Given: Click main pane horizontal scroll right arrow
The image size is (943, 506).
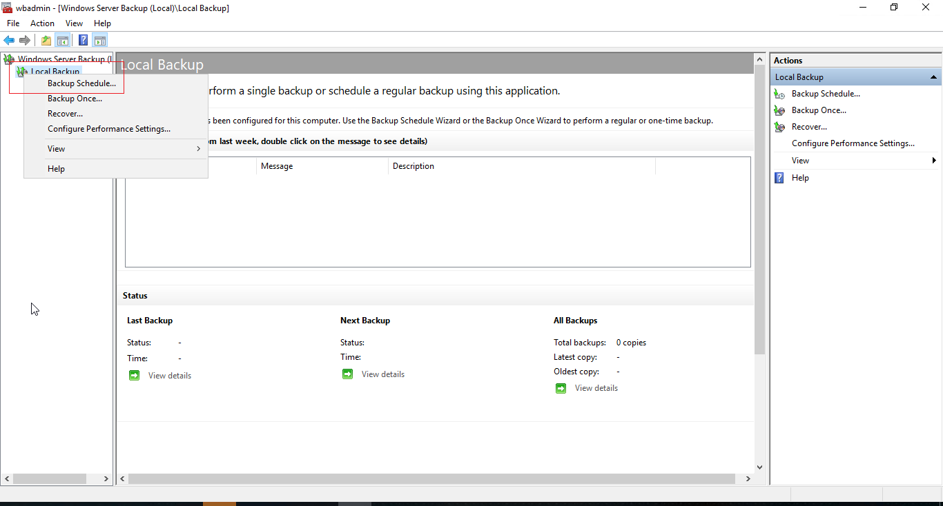Looking at the screenshot, I should pyautogui.click(x=748, y=478).
